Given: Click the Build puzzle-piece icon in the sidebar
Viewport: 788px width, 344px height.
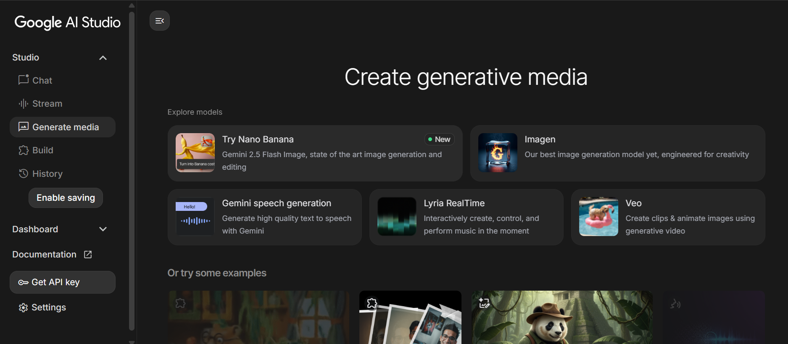Looking at the screenshot, I should (24, 150).
